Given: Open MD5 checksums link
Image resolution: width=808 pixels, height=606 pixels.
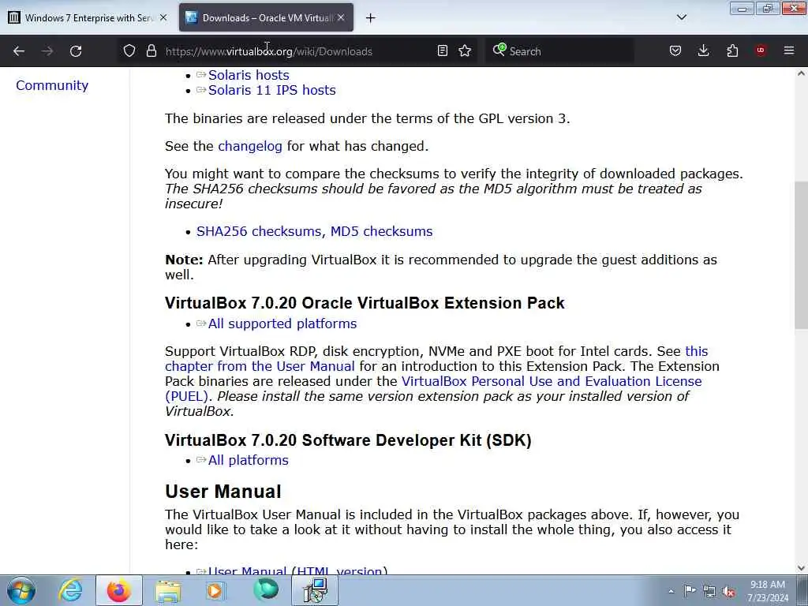Looking at the screenshot, I should point(381,231).
